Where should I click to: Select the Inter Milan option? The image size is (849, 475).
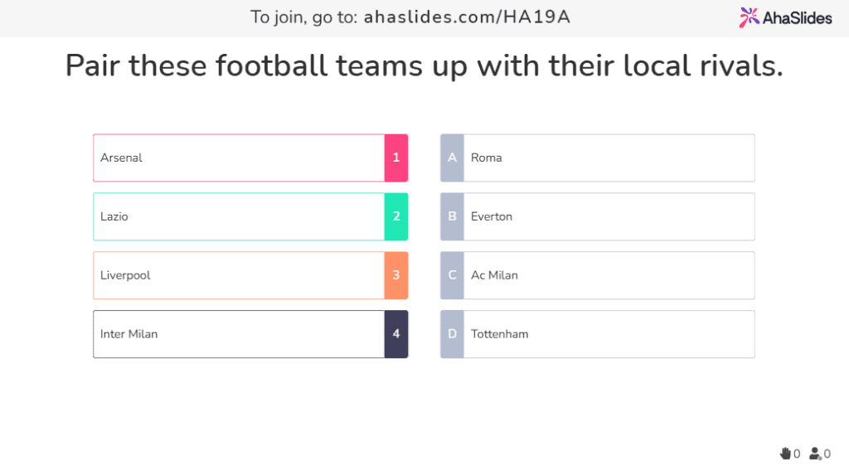click(x=239, y=334)
